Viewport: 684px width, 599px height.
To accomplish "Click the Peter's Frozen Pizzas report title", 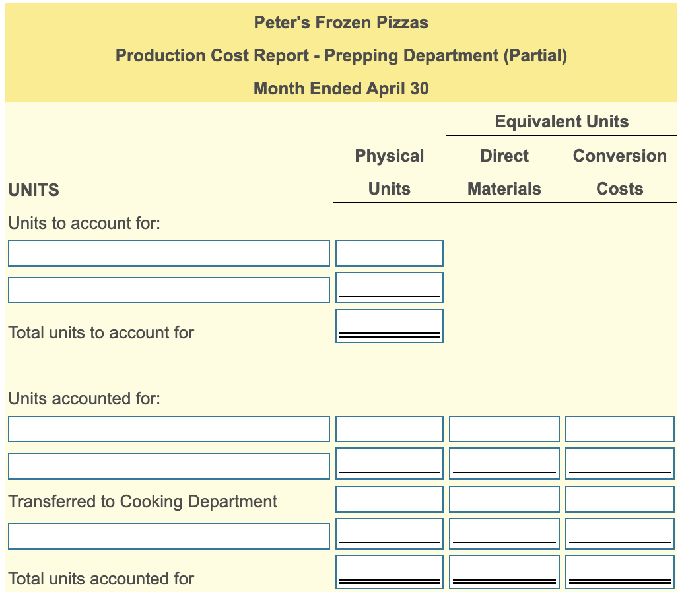I will [x=341, y=22].
